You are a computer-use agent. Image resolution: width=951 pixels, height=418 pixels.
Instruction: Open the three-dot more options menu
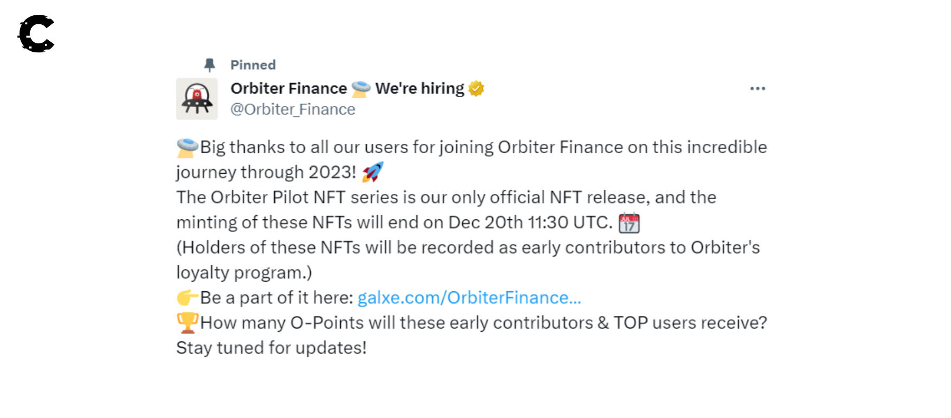click(x=757, y=89)
